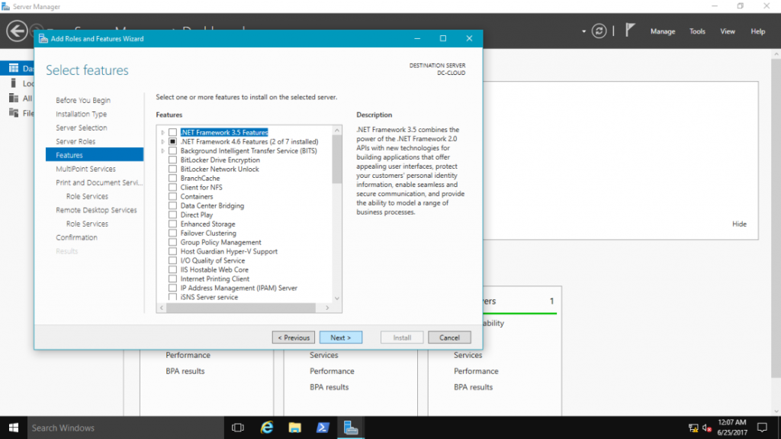Select the File Services sidebar icon
Screen dimensions: 781x439
[x=14, y=113]
